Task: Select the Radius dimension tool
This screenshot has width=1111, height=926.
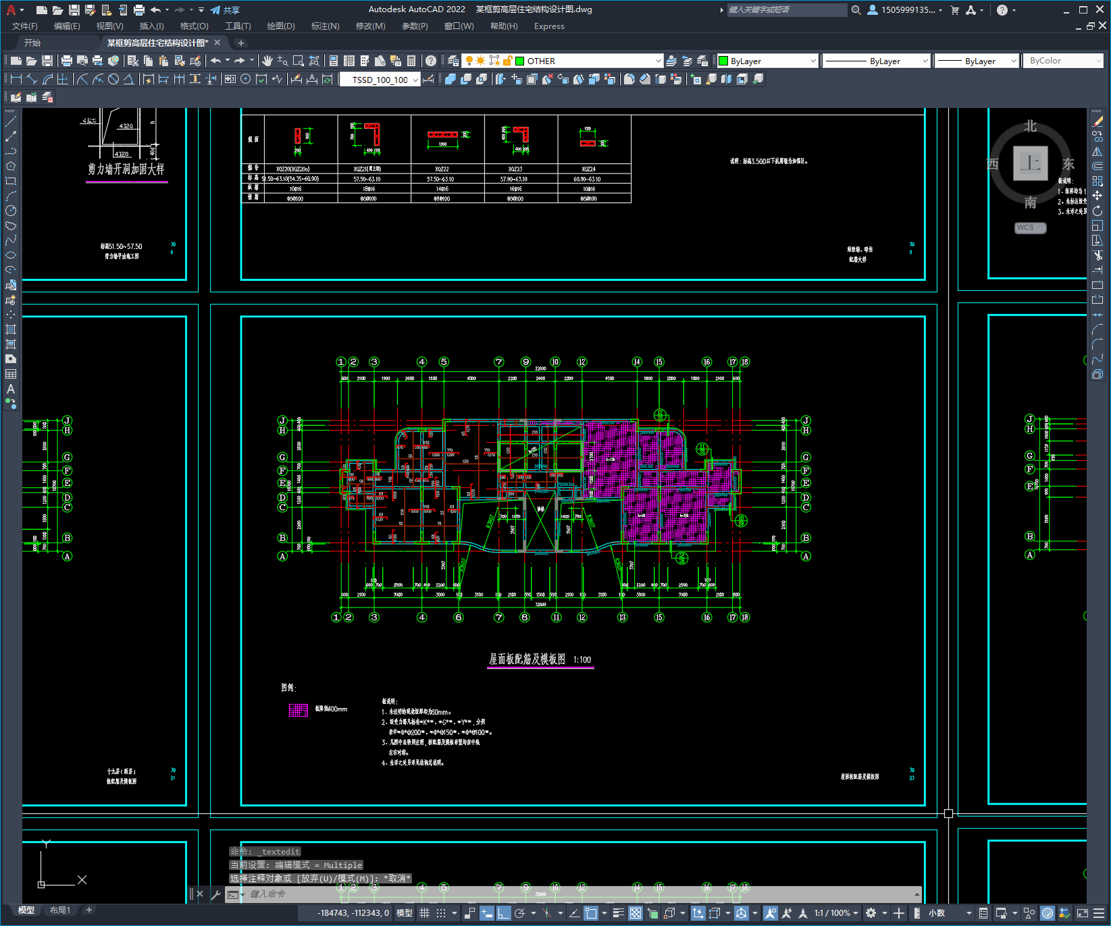Action: pos(82,79)
